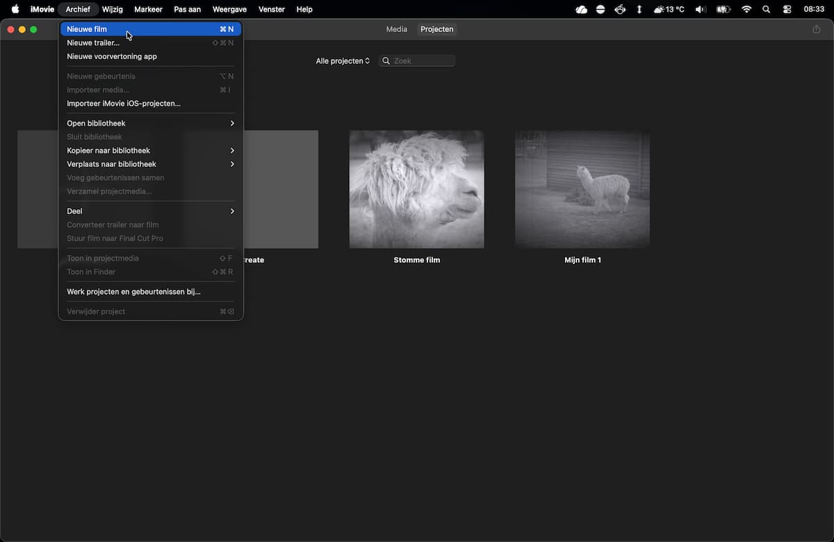The height and width of the screenshot is (542, 834).
Task: Expand Kopieer naar bibliotheek submenu
Action: pos(151,150)
